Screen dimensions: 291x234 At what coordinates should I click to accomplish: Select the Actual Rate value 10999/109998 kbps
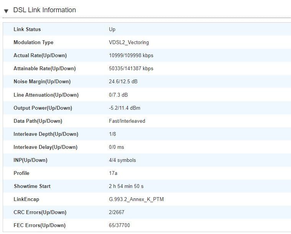pos(131,56)
